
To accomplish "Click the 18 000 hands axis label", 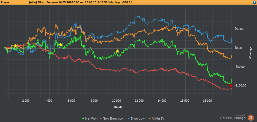I will 208,101.
